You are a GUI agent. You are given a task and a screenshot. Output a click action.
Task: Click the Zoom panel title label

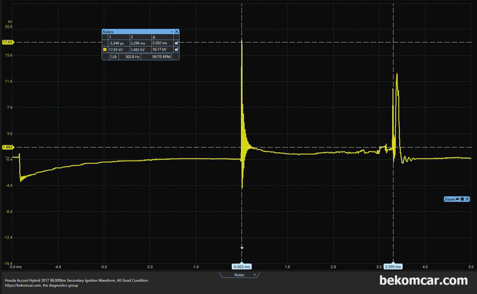coord(450,199)
